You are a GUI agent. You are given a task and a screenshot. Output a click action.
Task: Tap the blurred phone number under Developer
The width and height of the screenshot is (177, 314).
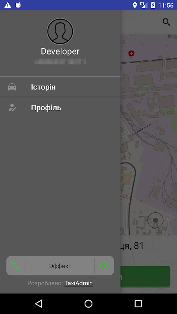(60, 61)
